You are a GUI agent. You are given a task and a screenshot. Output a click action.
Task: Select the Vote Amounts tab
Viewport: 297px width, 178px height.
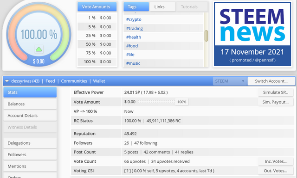pos(97,7)
